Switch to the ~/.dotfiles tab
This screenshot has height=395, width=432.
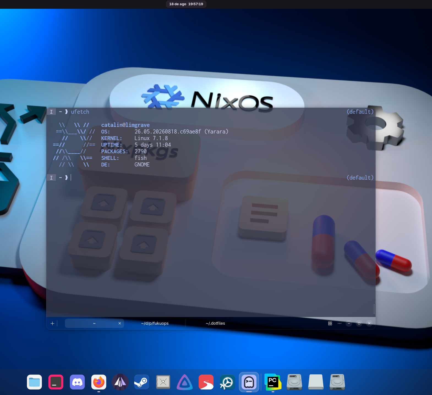point(215,323)
